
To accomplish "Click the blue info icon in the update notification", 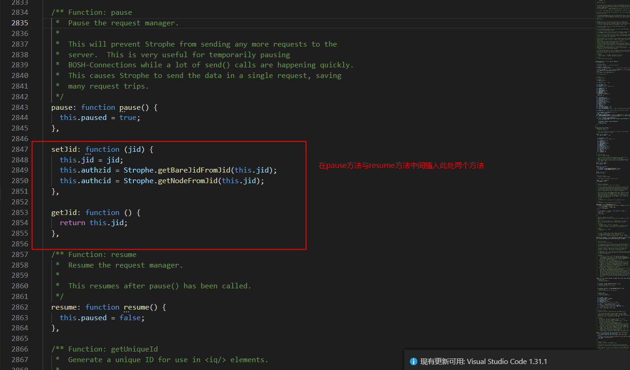I will click(413, 362).
